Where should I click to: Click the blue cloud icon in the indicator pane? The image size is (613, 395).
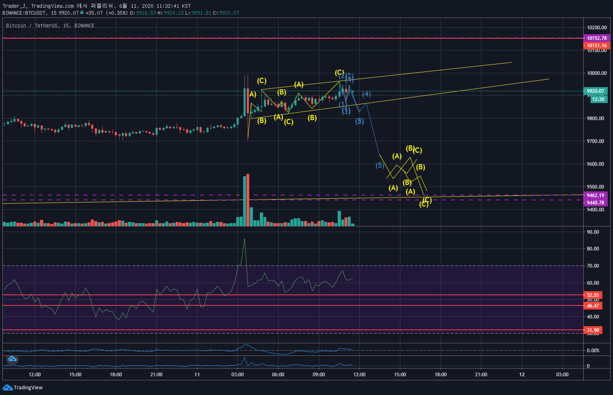(12, 359)
